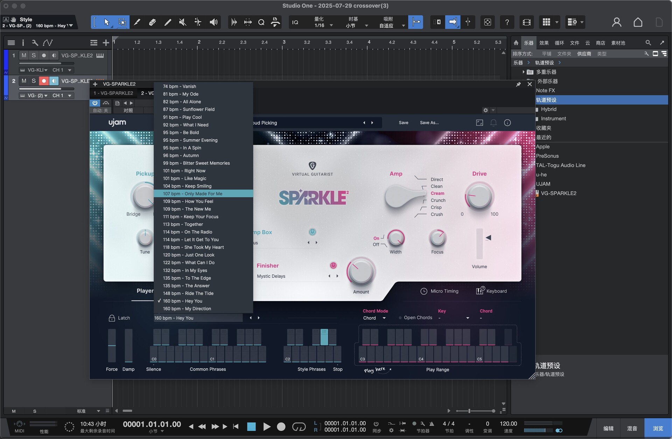Switch to 效果 browser tab
The height and width of the screenshot is (439, 672).
(x=544, y=43)
